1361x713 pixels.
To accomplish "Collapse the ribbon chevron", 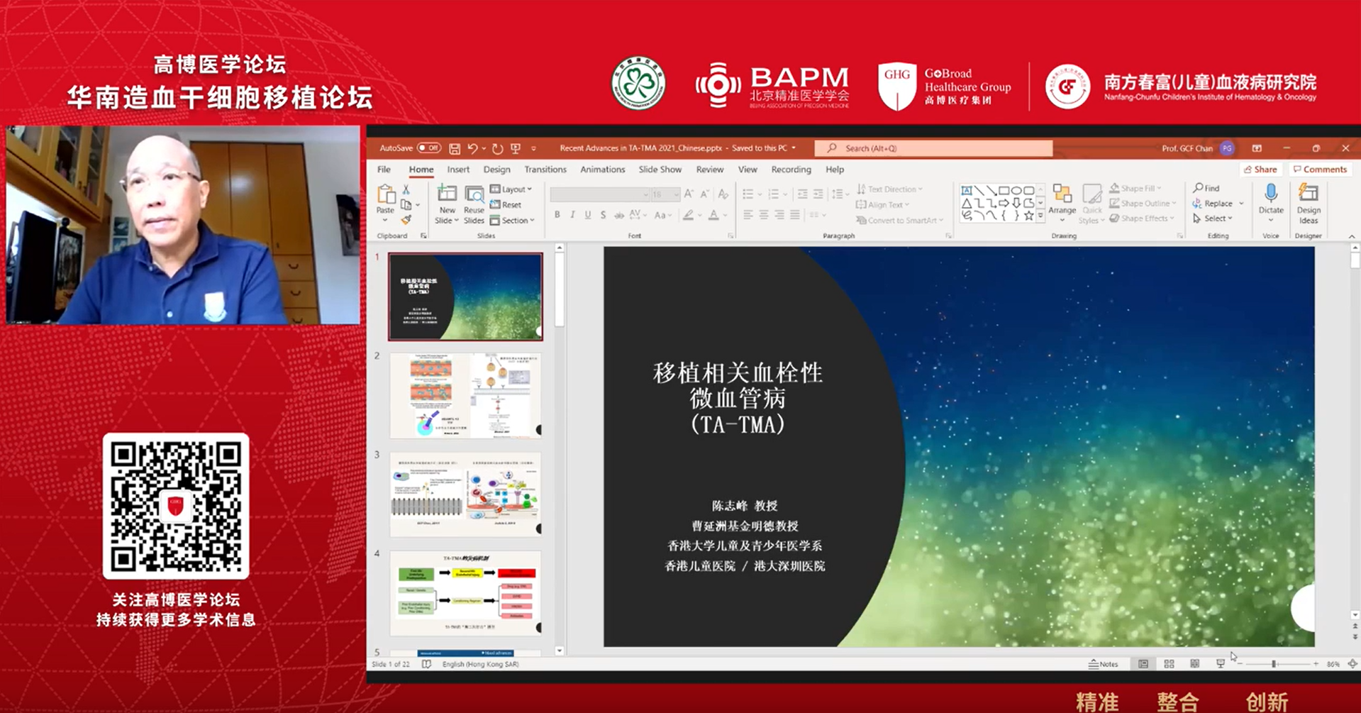I will [1351, 236].
